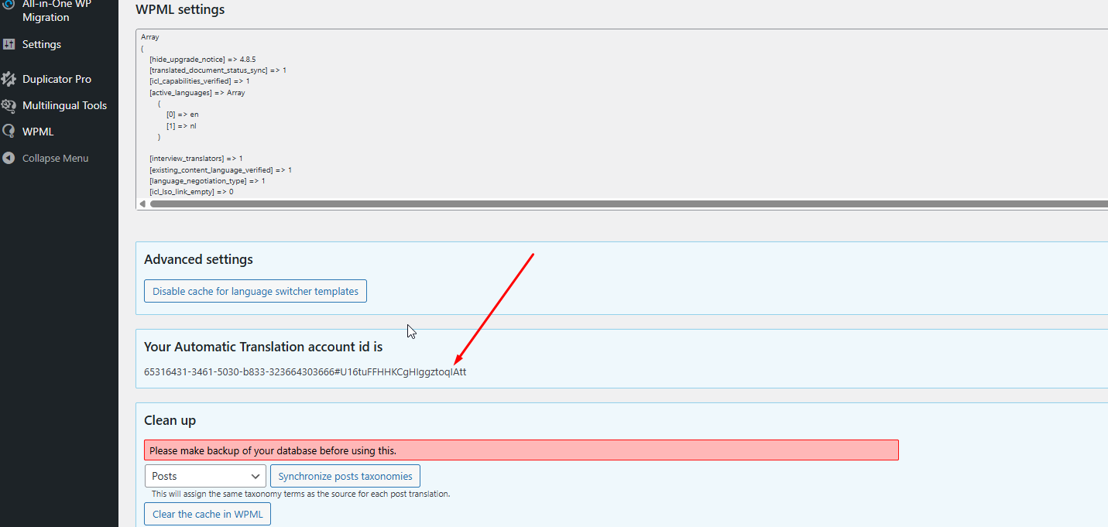Viewport: 1108px width, 527px height.
Task: Open the Posts dropdown in Clean up
Action: [205, 476]
